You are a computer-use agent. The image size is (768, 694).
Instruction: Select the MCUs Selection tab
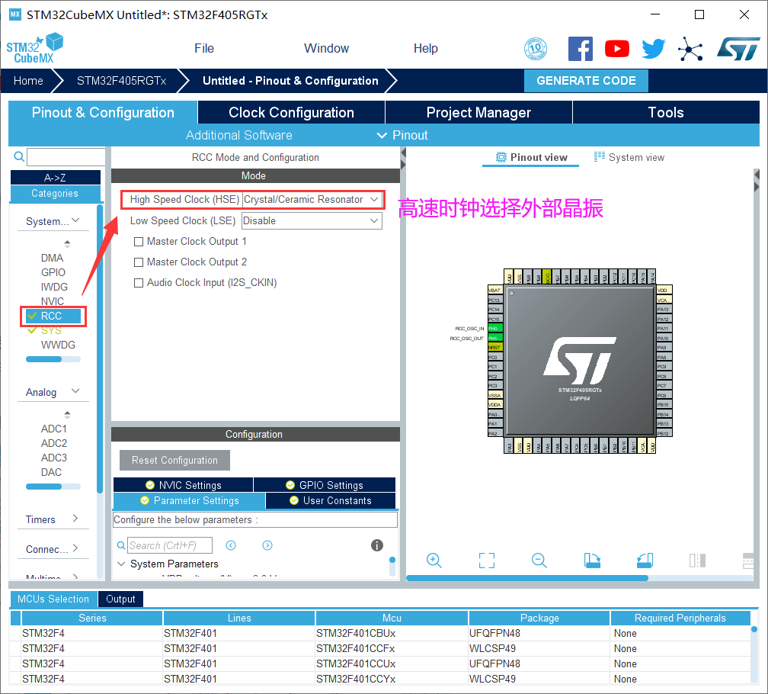point(53,599)
